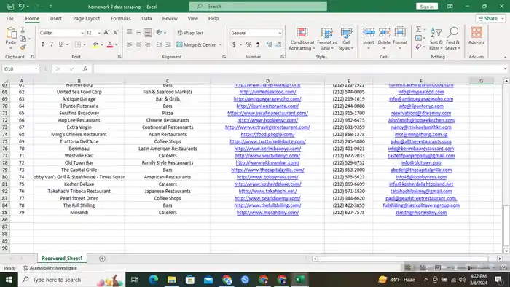Open Cell Styles gallery
Image resolution: width=510 pixels, height=287 pixels.
pyautogui.click(x=346, y=39)
